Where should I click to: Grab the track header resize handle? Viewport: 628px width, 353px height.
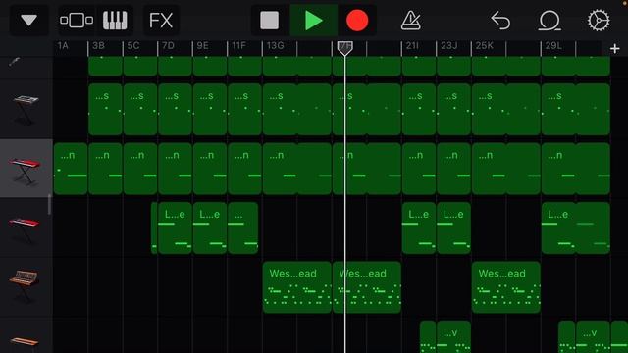click(x=50, y=204)
